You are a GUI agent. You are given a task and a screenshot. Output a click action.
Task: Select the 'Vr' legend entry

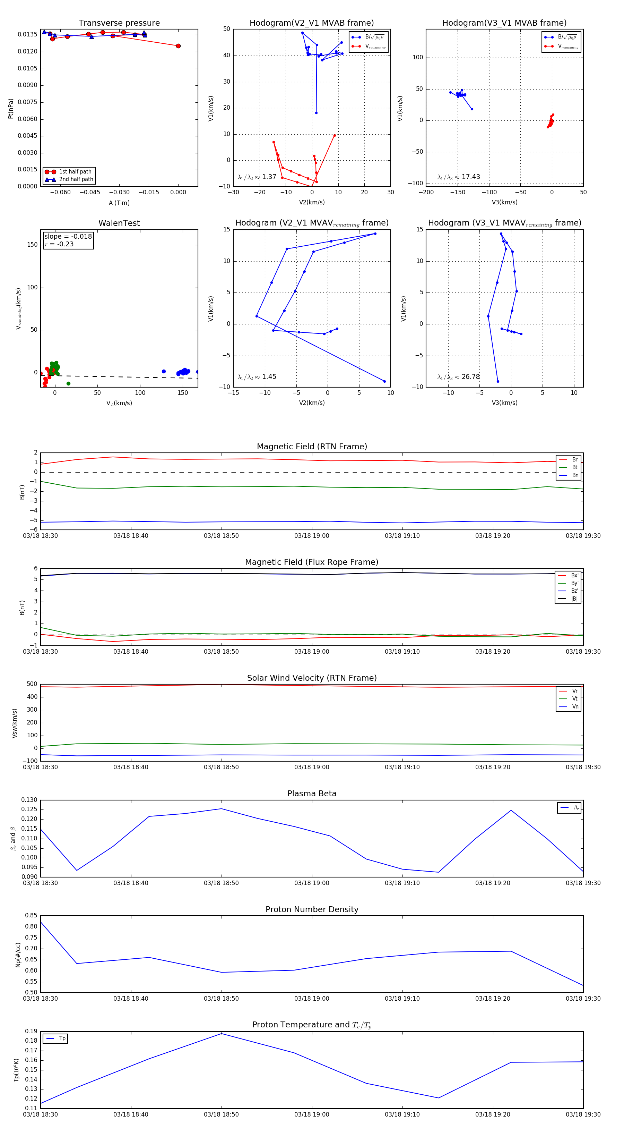[x=569, y=691]
